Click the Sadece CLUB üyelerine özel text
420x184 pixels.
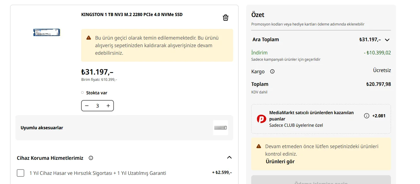click(296, 125)
